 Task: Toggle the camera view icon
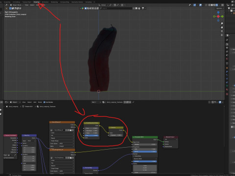(222, 31)
